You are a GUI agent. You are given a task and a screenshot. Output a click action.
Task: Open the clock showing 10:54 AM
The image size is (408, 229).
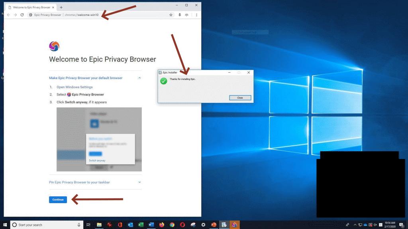pyautogui.click(x=390, y=225)
